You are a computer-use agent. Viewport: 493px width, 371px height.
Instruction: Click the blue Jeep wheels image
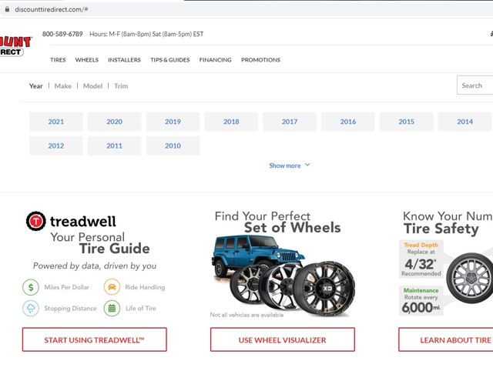click(x=283, y=275)
